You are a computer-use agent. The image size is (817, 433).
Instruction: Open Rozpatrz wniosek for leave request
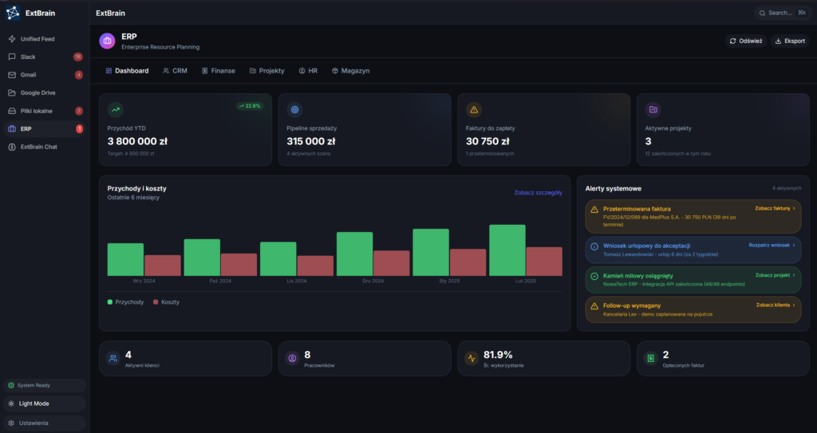tap(772, 246)
